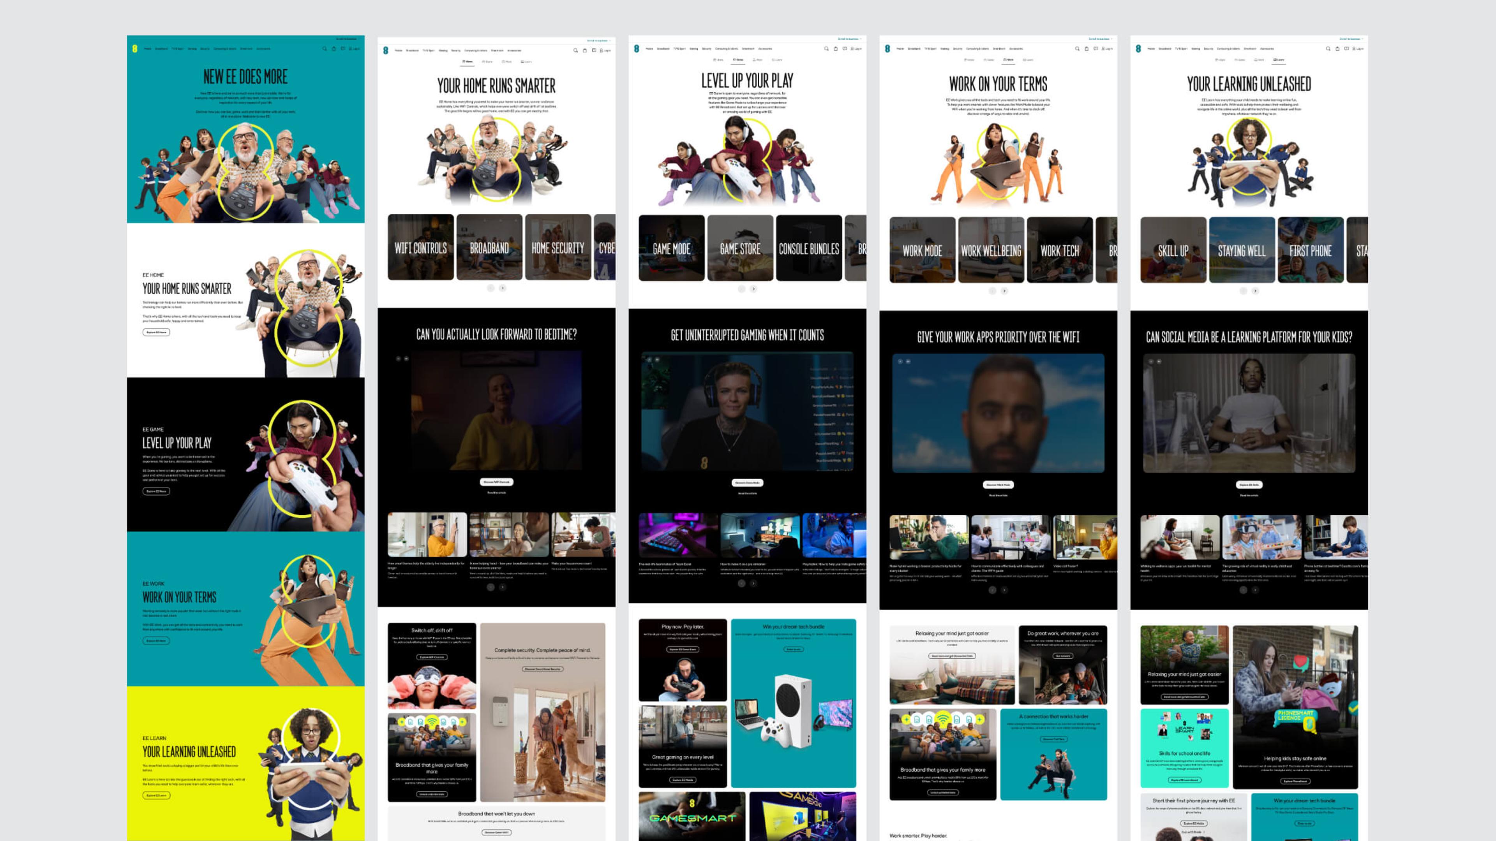
Task: Open the SKILL UP card
Action: (1173, 250)
